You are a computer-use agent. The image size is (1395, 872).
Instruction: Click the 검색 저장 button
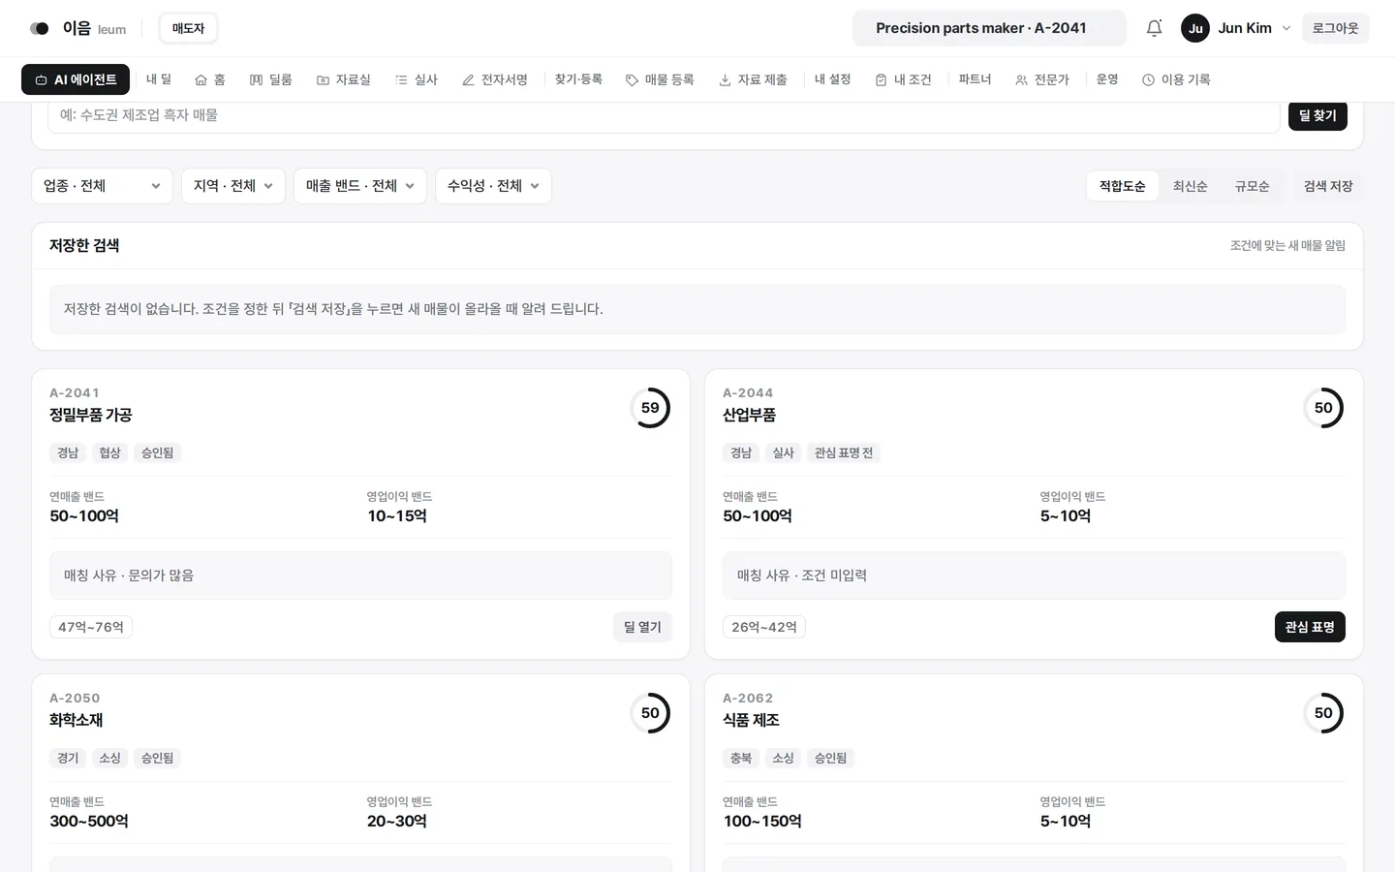[x=1328, y=186]
